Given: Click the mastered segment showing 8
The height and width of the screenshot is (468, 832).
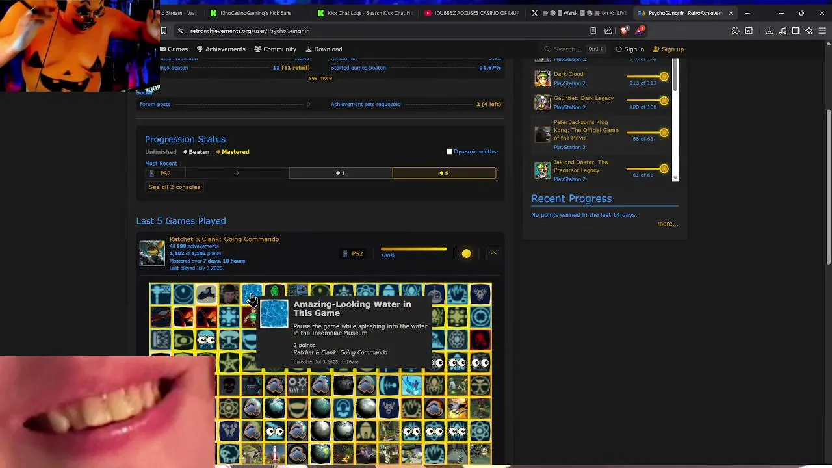Looking at the screenshot, I should [444, 173].
